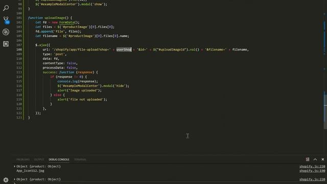Click the $.ajax({ call
The width and height of the screenshot is (327, 184).
tap(43, 45)
